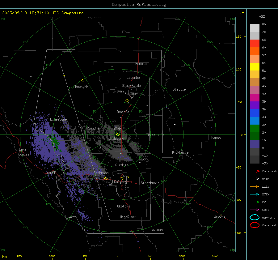Image resolution: width=278 pixels, height=260 pixels.
Task: Click the Vulcan town label
Action: (x=157, y=230)
